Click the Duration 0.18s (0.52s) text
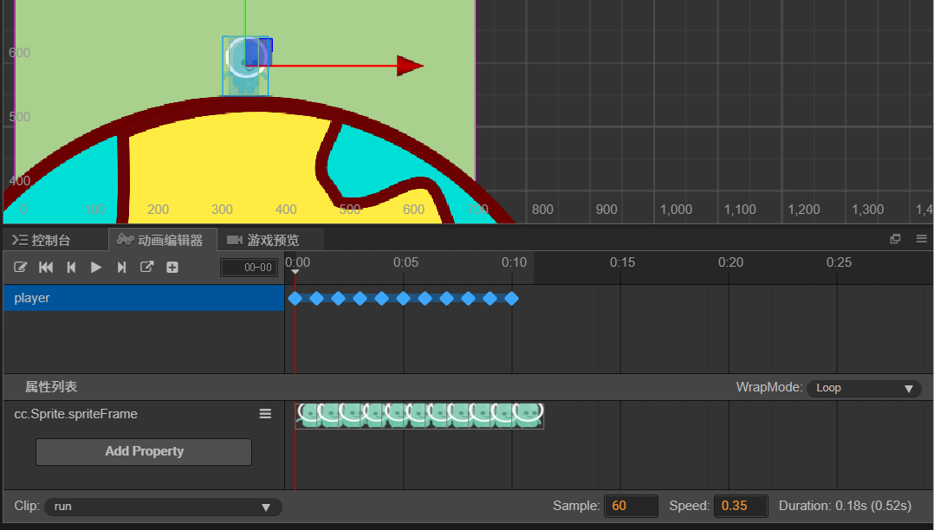The height and width of the screenshot is (530, 934). pyautogui.click(x=845, y=506)
